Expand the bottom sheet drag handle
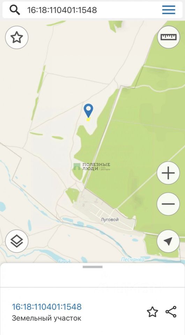The image size is (185, 335). tap(92, 267)
